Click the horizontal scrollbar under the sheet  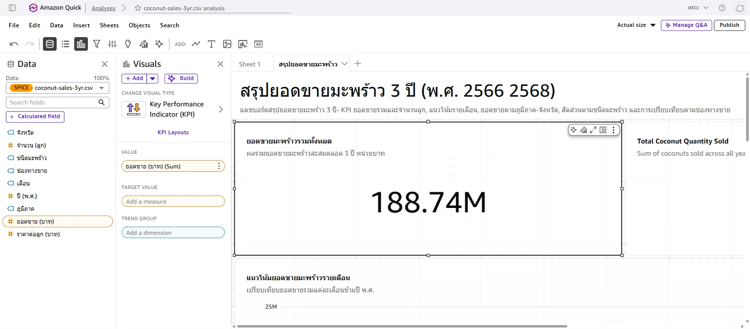click(402, 326)
